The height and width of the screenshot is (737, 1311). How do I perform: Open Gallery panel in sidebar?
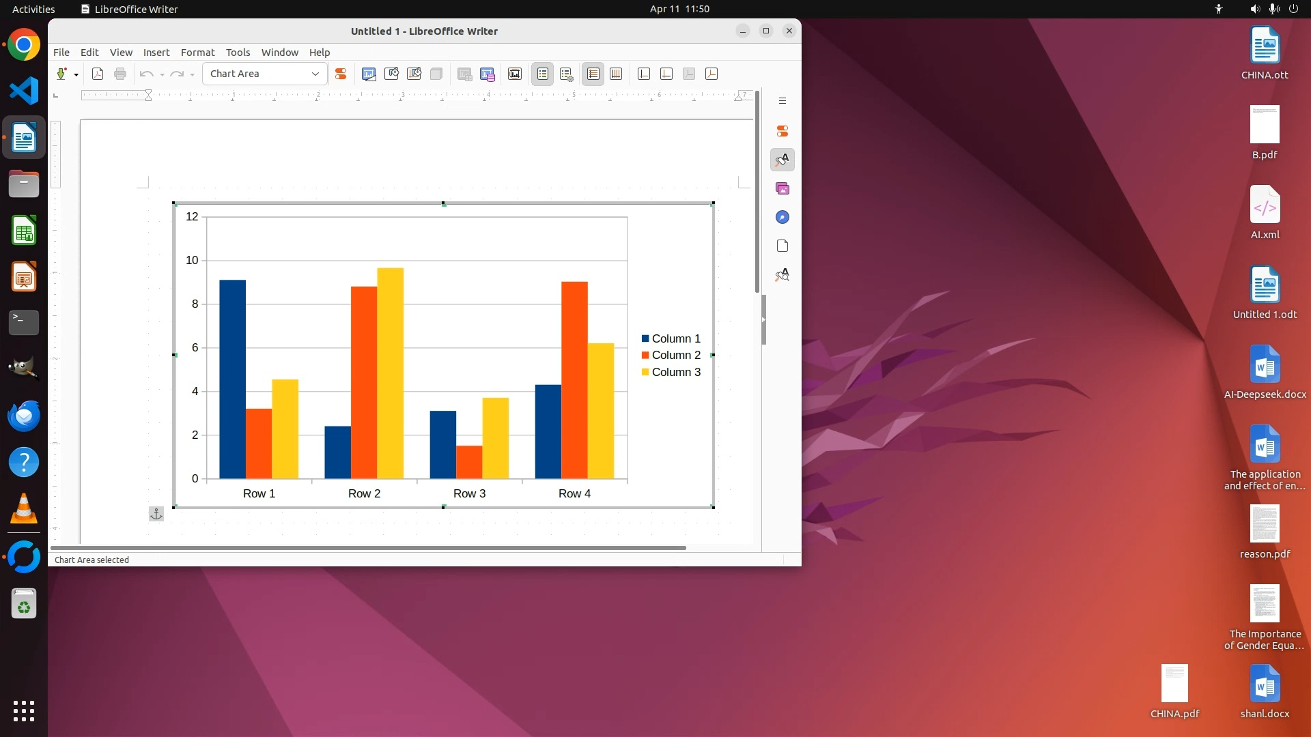[783, 188]
